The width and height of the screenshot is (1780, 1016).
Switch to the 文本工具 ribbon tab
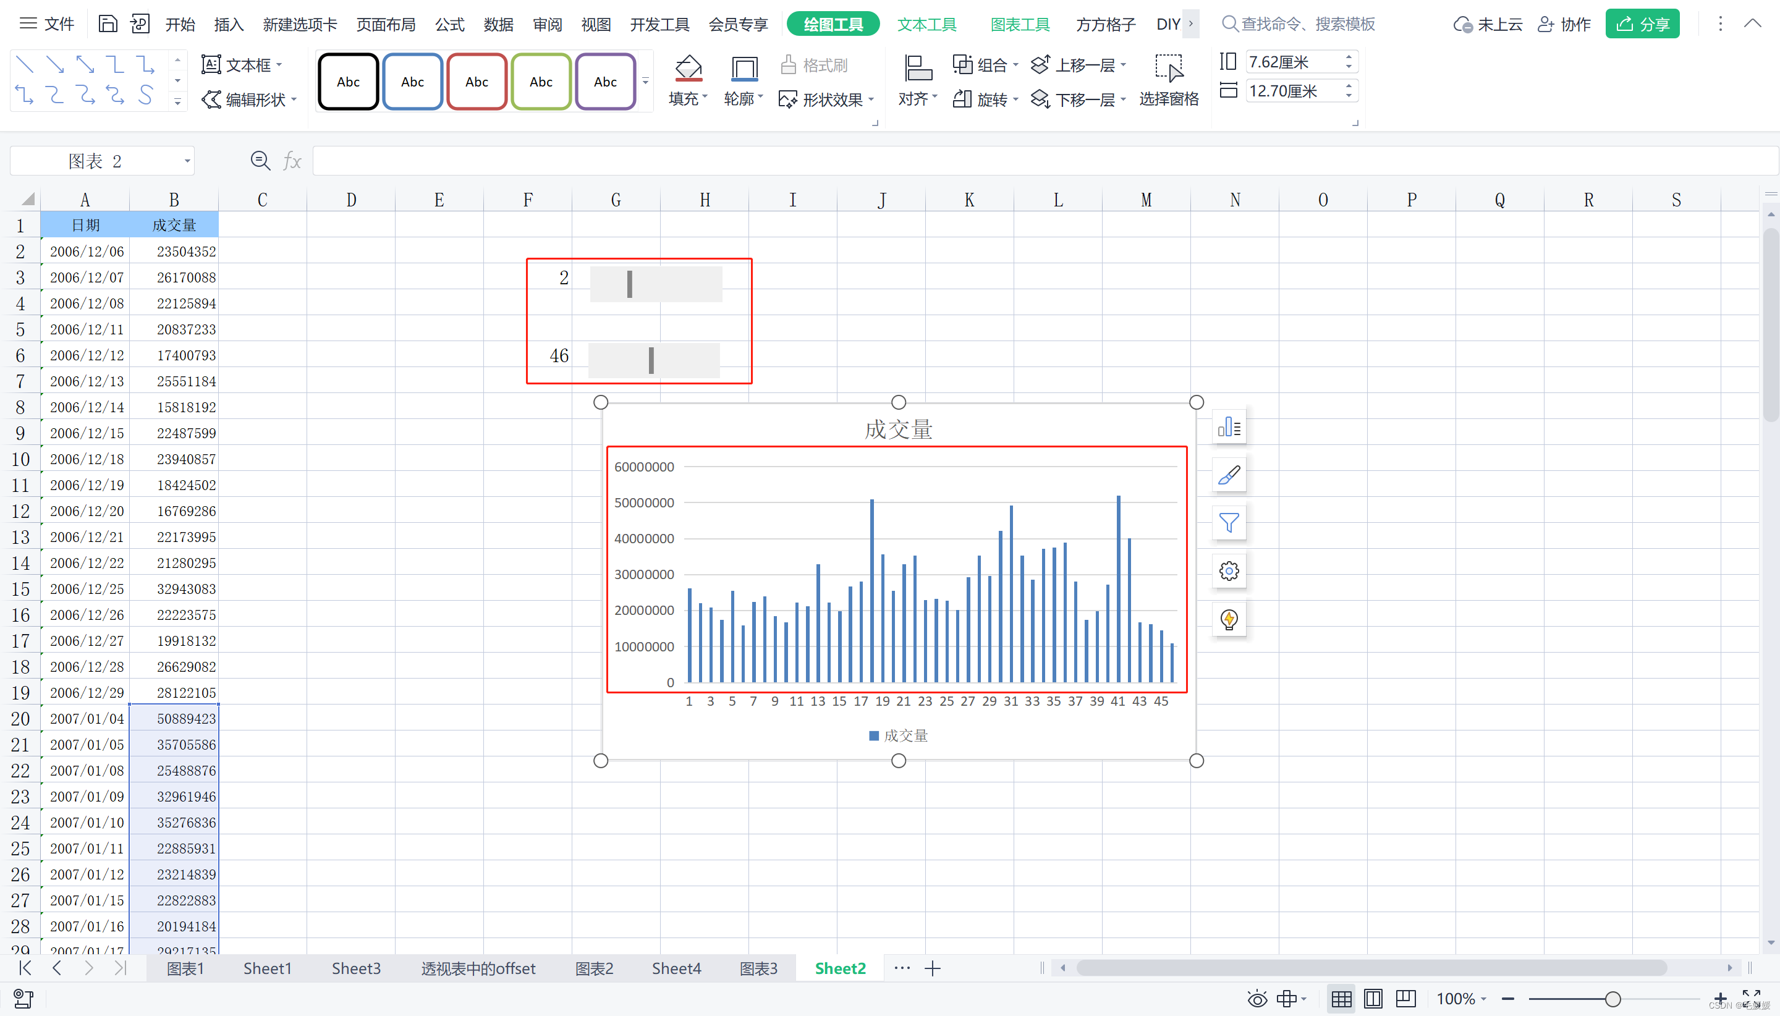coord(926,25)
